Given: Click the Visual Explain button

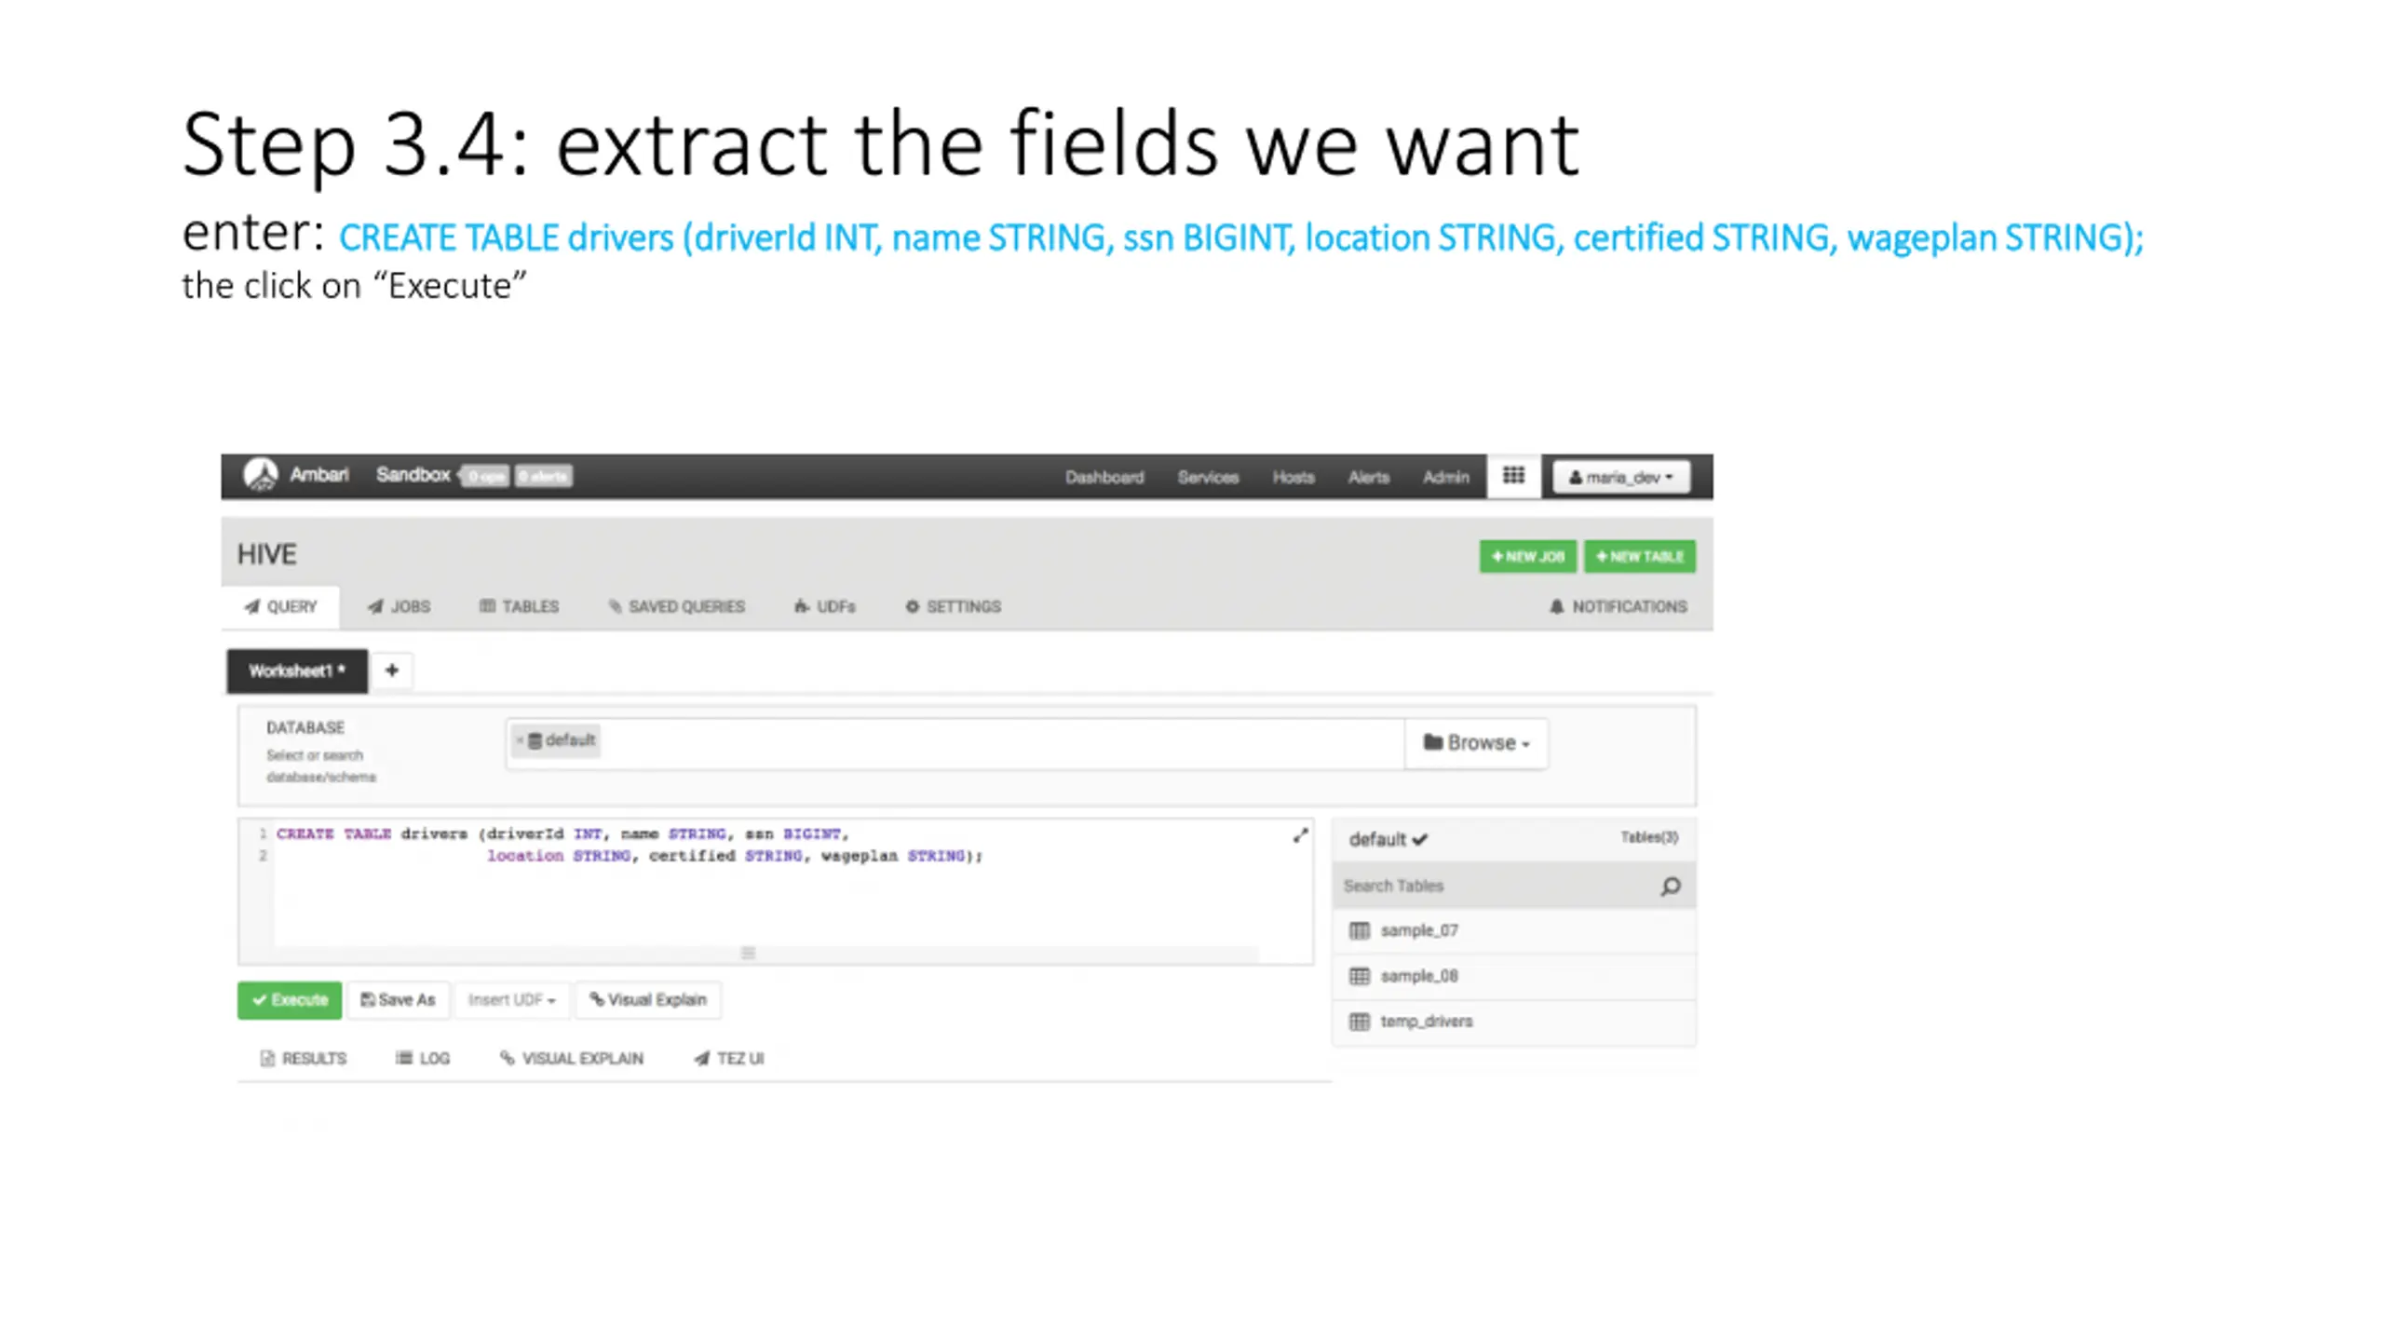Looking at the screenshot, I should pyautogui.click(x=648, y=1000).
